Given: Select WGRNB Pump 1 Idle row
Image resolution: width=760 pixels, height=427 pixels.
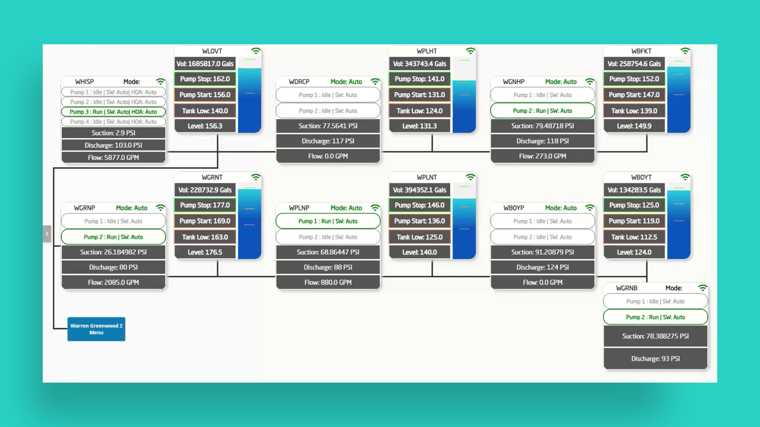Looking at the screenshot, I should [655, 301].
